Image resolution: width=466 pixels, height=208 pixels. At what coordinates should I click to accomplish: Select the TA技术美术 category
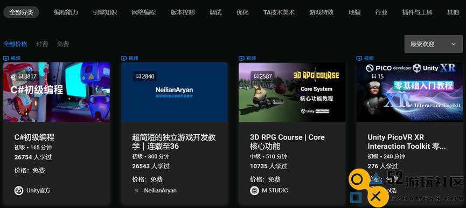click(x=279, y=12)
